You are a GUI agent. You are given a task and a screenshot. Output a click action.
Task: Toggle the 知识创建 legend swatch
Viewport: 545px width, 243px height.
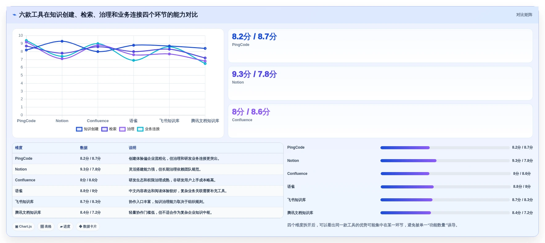79,129
